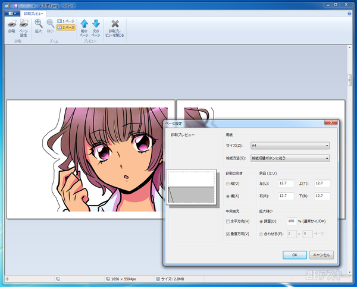Expand quick access toolbar customize arrow

(34, 6)
